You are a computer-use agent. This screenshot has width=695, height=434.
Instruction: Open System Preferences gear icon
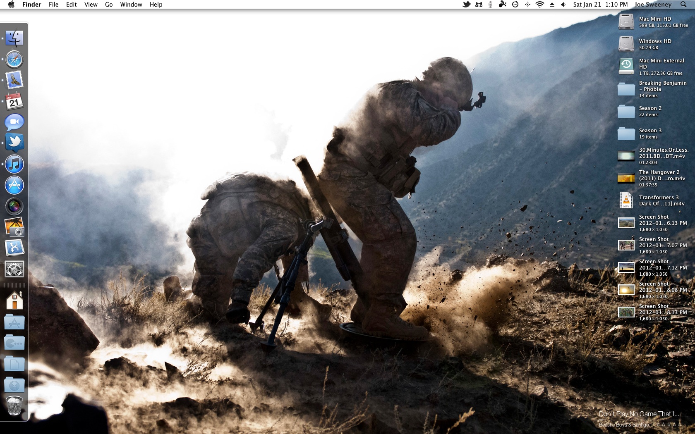coord(14,269)
